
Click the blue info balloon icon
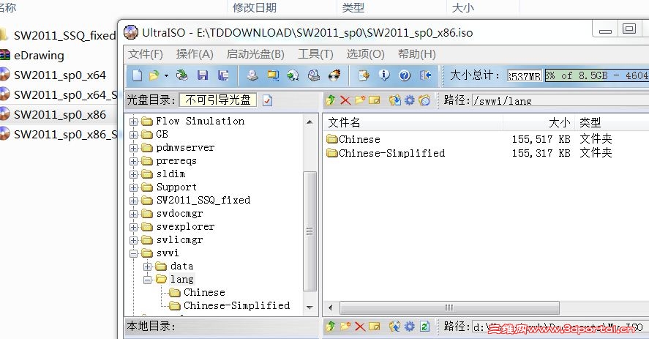384,75
